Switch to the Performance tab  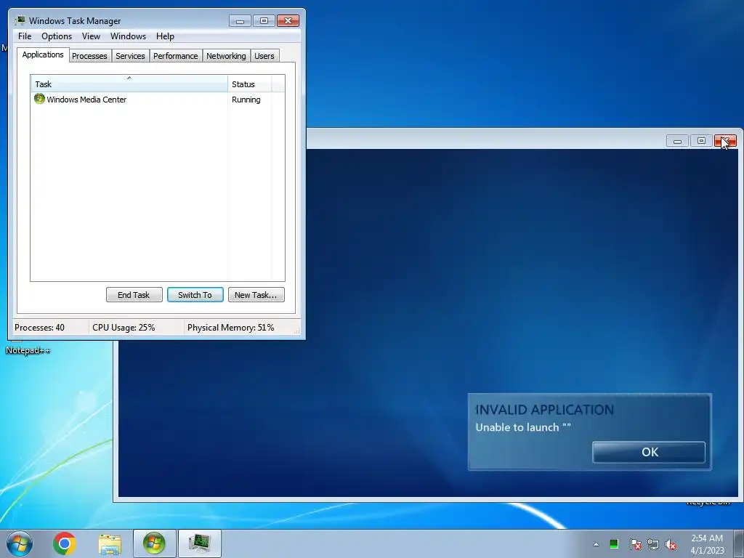pyautogui.click(x=176, y=56)
